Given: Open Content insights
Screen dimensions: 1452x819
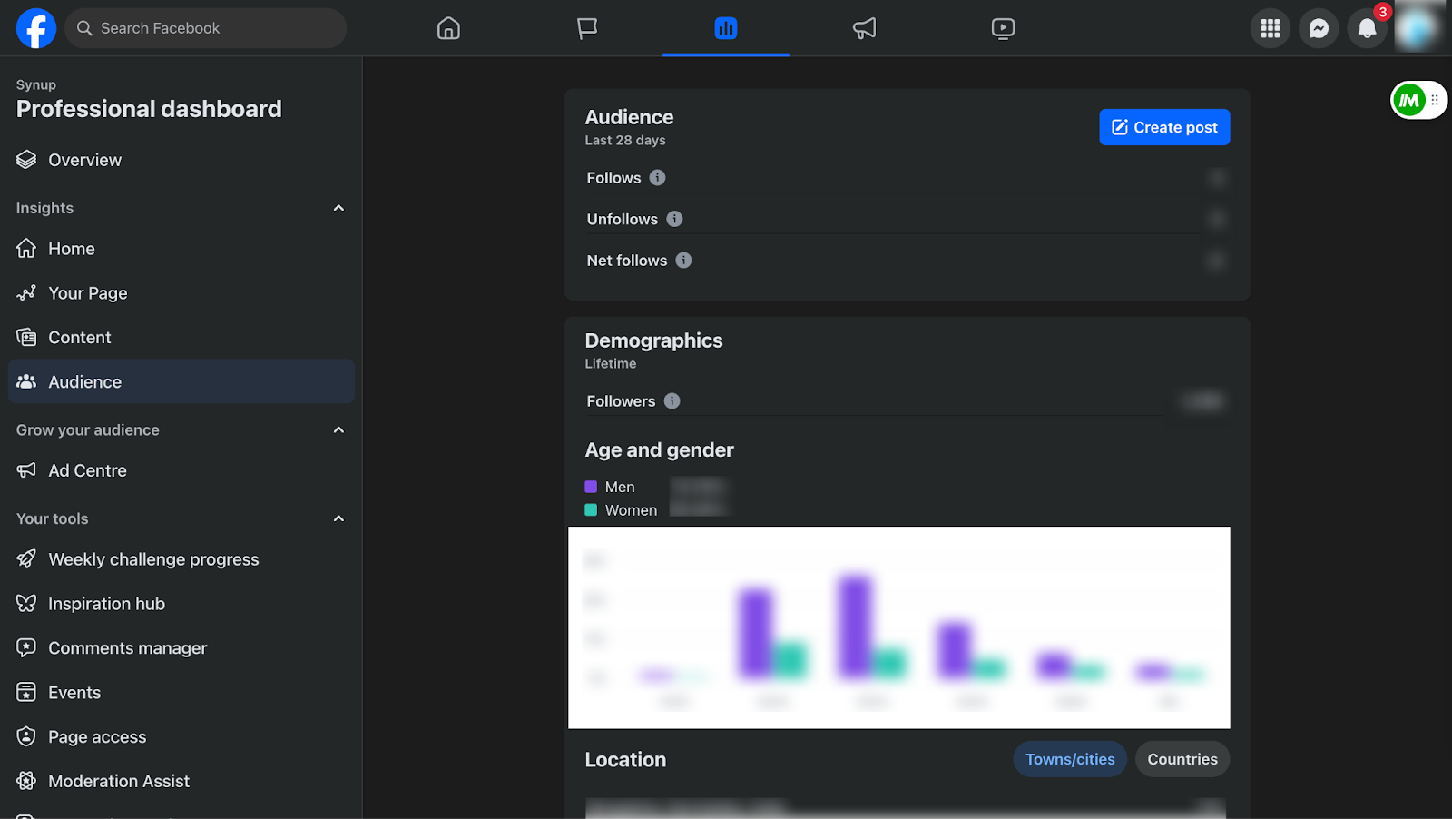Looking at the screenshot, I should tap(181, 338).
